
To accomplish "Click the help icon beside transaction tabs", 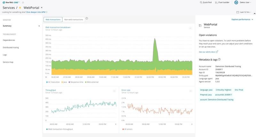I will (87, 18).
